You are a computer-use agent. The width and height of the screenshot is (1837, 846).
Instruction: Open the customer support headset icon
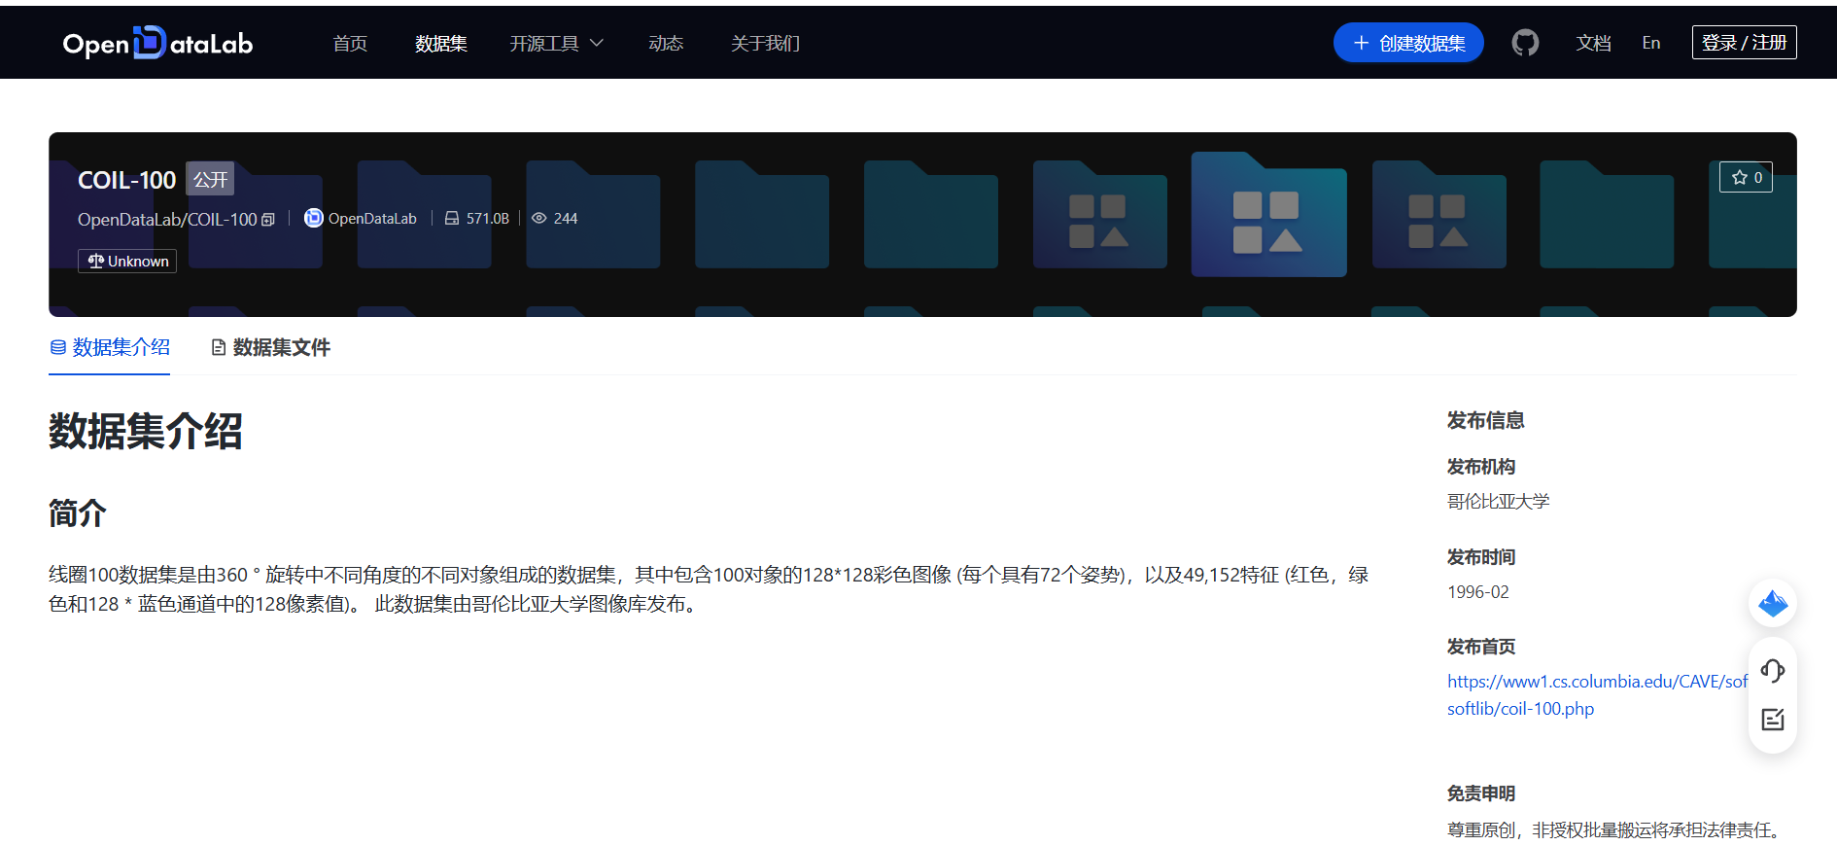1773,670
